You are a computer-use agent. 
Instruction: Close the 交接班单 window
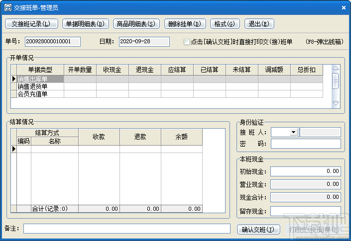[x=344, y=7]
